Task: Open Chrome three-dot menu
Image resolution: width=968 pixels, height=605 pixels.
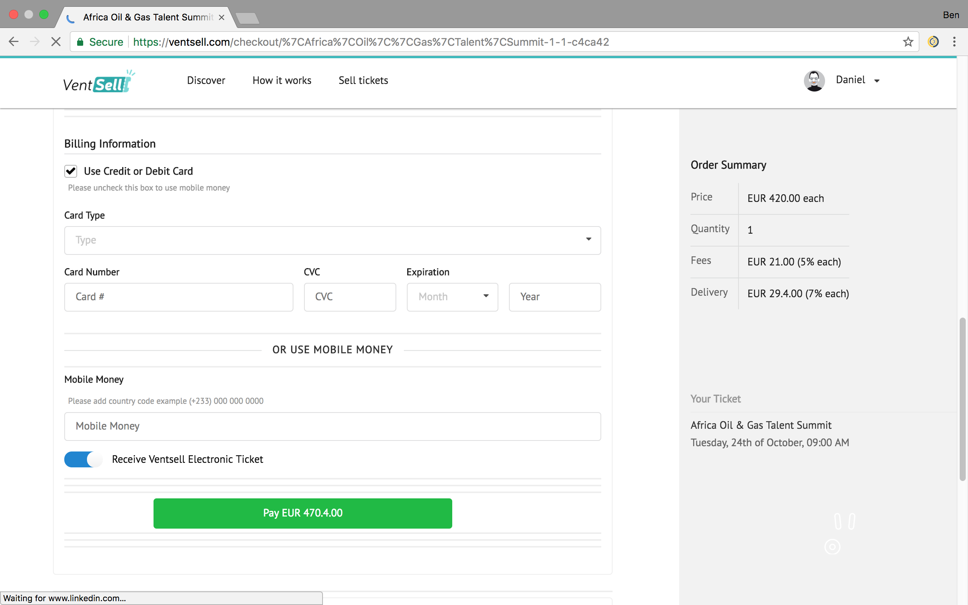Action: click(954, 42)
